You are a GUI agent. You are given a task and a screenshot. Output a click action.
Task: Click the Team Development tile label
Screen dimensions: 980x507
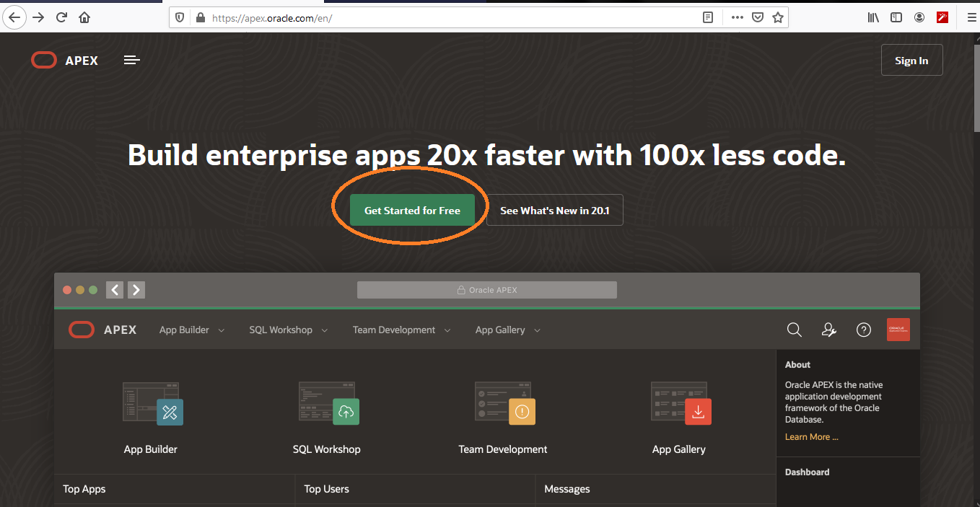pyautogui.click(x=503, y=449)
